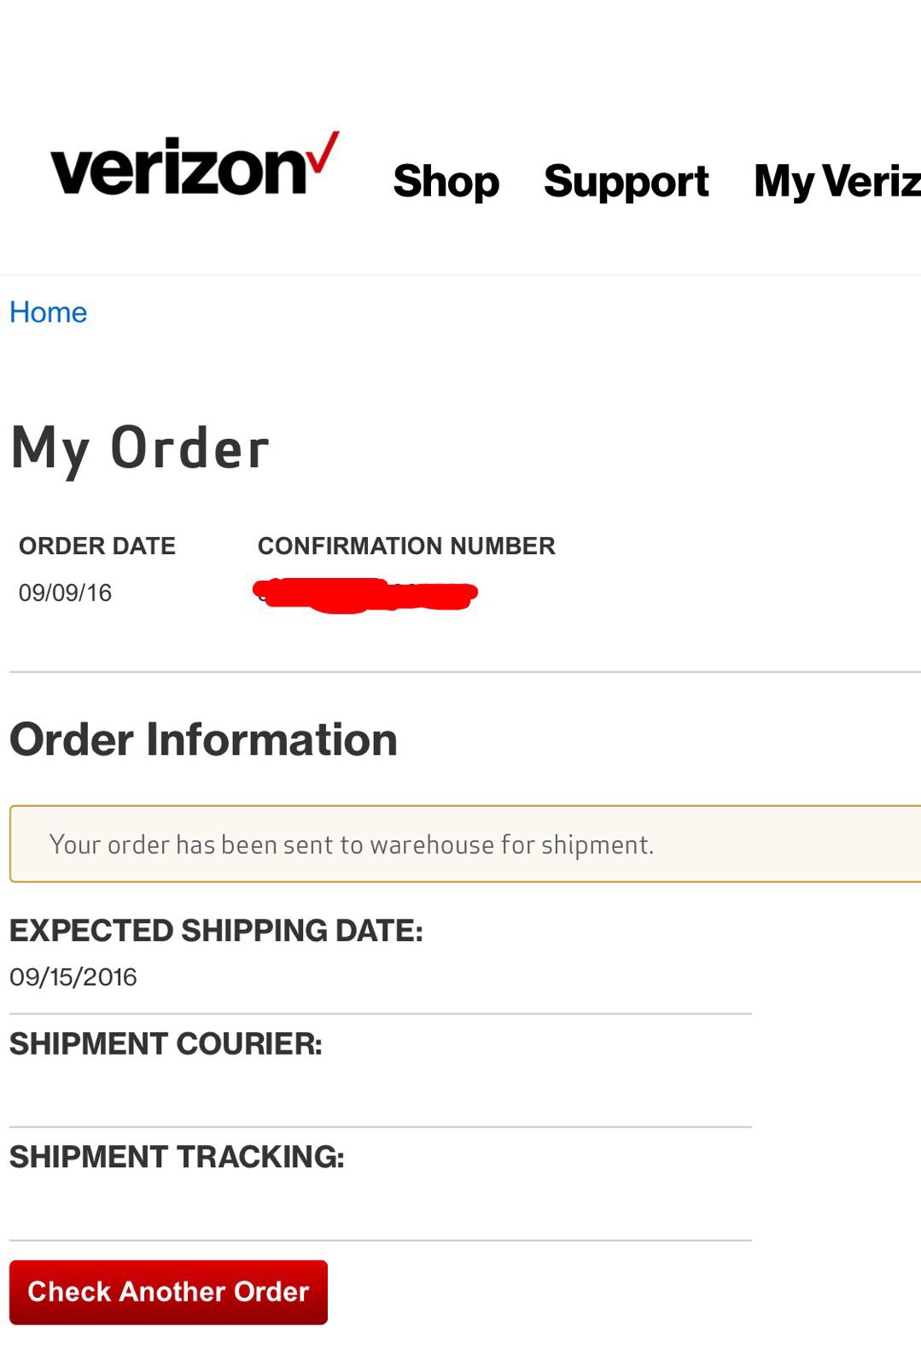Select the expected shipping date 09/15/2016
This screenshot has height=1350, width=921.
73,977
